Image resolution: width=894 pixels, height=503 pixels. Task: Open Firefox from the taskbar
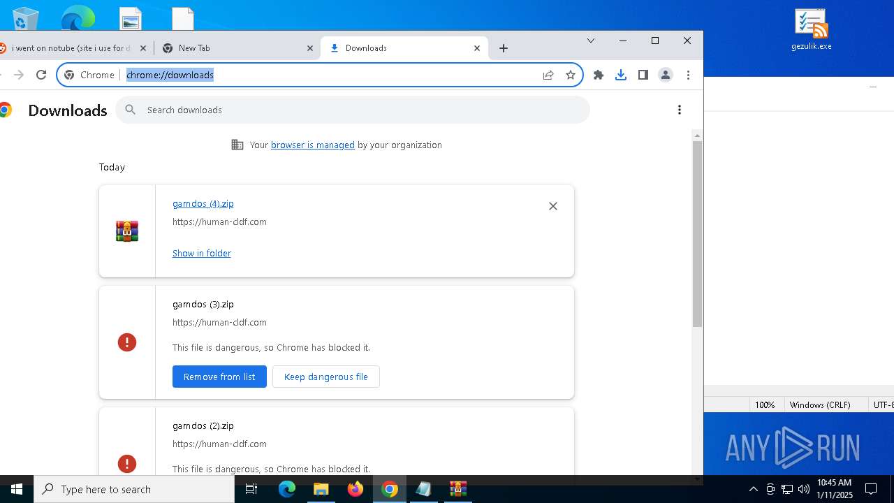point(356,489)
